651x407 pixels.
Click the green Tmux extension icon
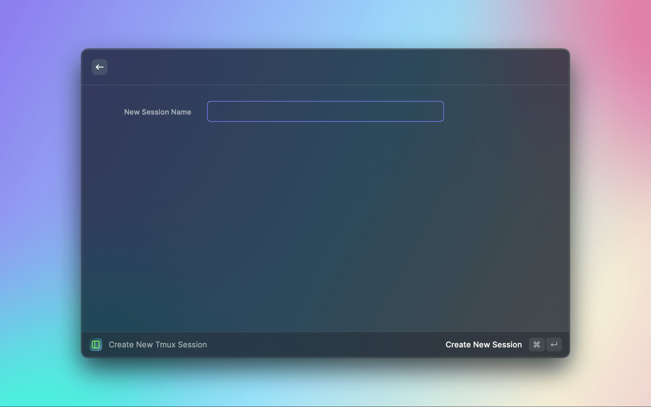(x=96, y=344)
